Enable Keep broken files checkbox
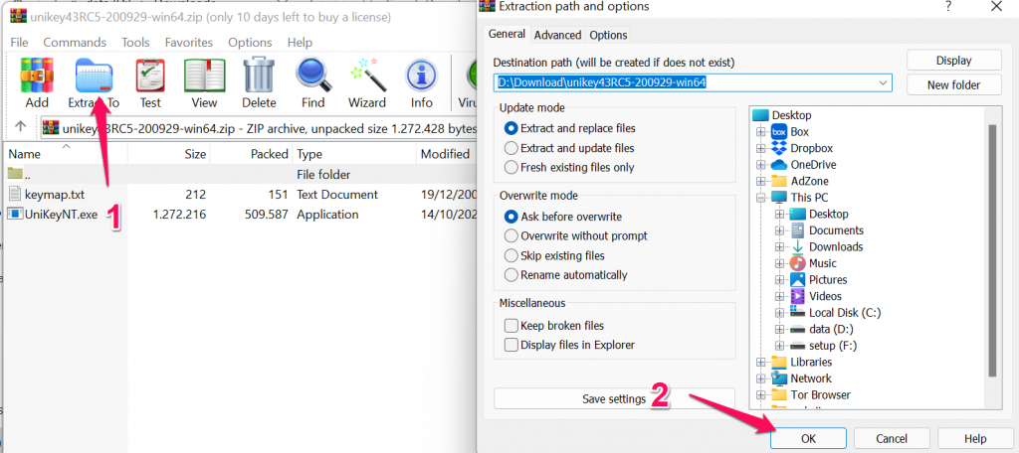 [511, 326]
